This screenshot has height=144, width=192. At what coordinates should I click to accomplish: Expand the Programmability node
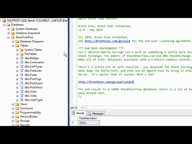(x=13, y=113)
